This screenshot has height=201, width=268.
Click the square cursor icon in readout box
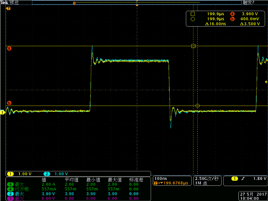(193, 14)
